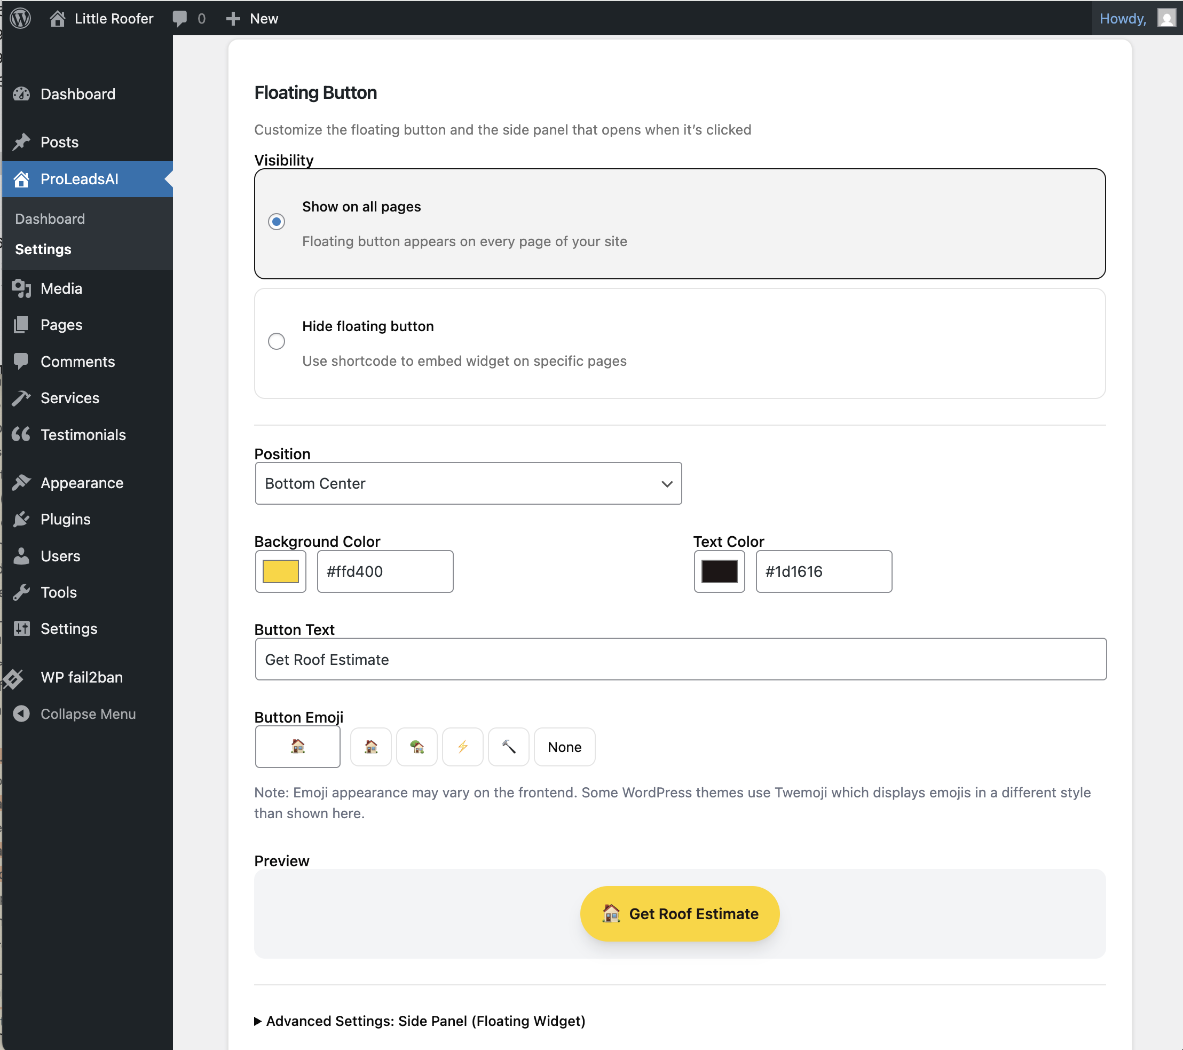
Task: Open the Appearance section in the sidebar
Action: [81, 482]
